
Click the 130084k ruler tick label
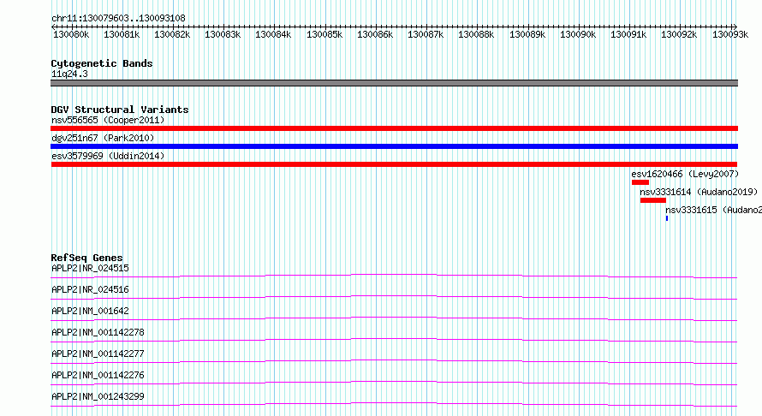pos(273,34)
